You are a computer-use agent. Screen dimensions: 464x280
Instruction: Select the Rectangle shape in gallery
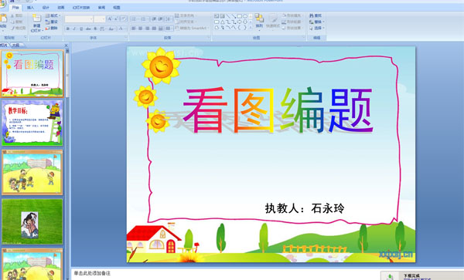[240, 16]
